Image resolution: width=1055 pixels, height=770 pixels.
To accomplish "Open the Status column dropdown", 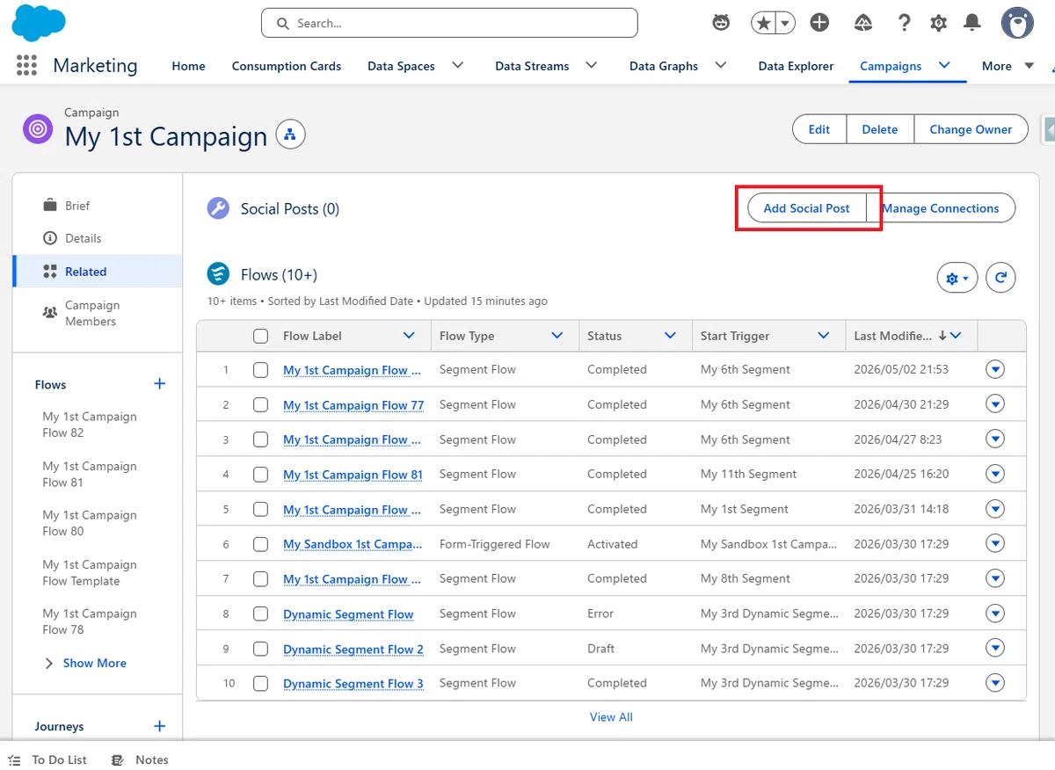I will pos(670,336).
